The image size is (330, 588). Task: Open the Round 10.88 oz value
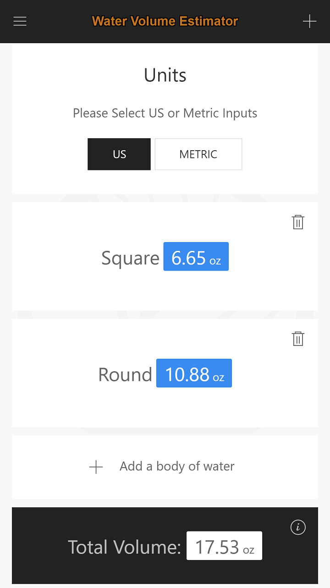coord(194,373)
